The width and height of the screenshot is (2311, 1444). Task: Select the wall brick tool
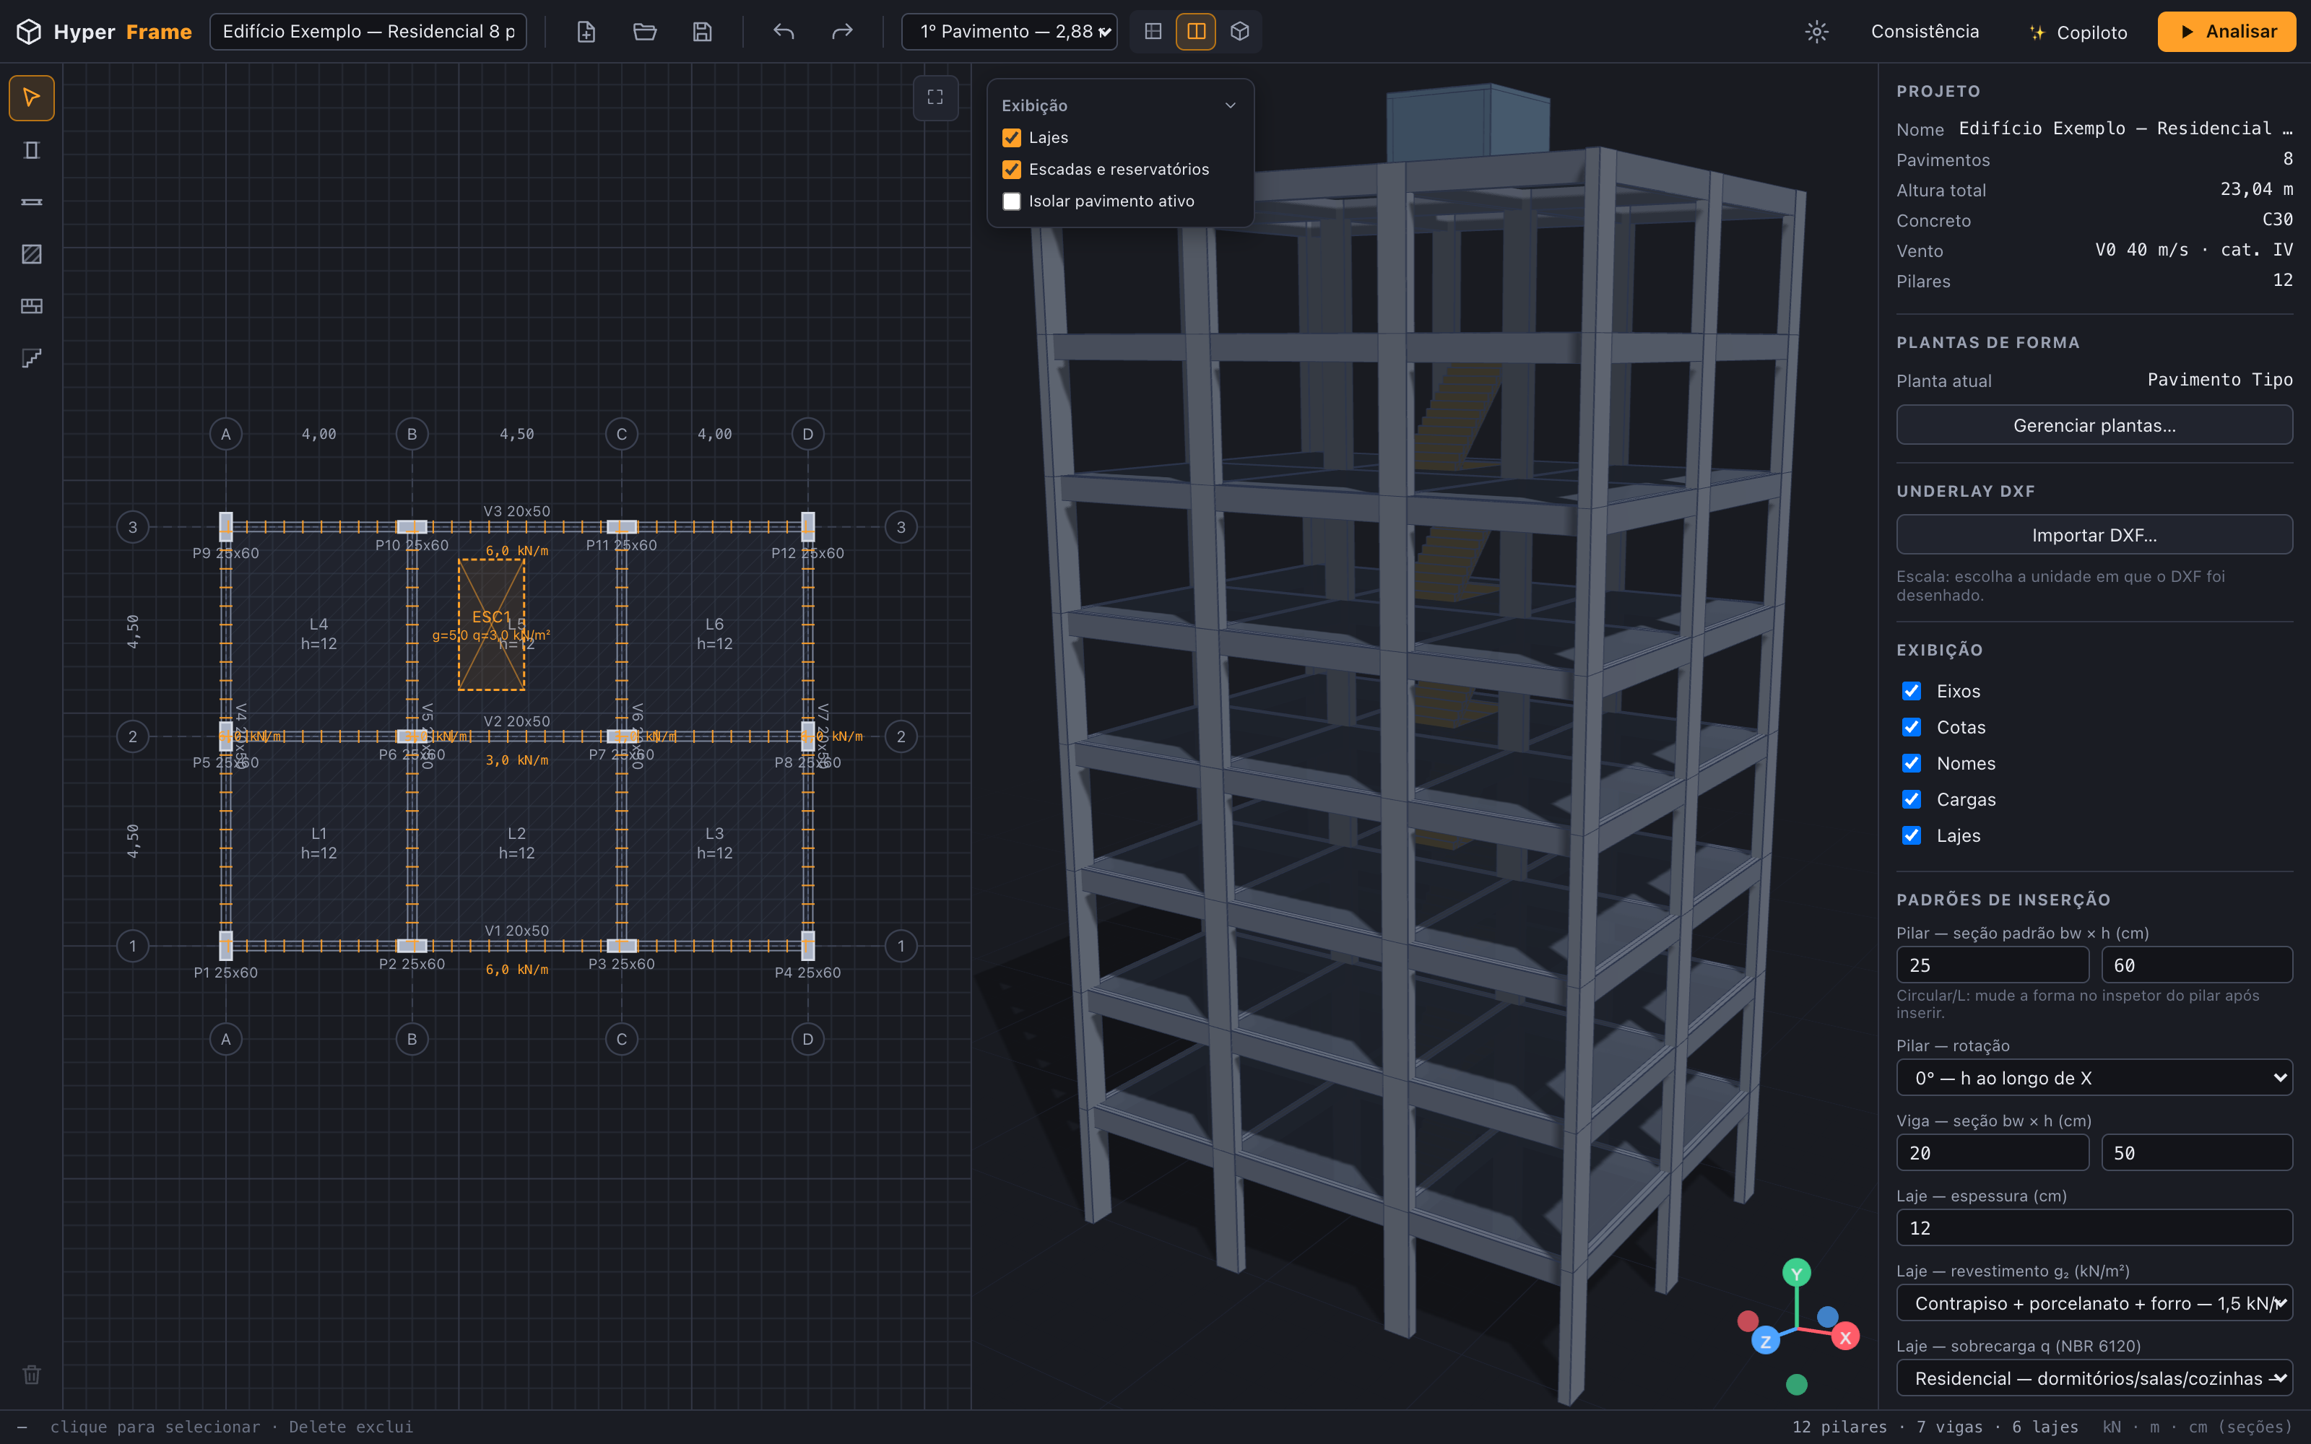32,305
